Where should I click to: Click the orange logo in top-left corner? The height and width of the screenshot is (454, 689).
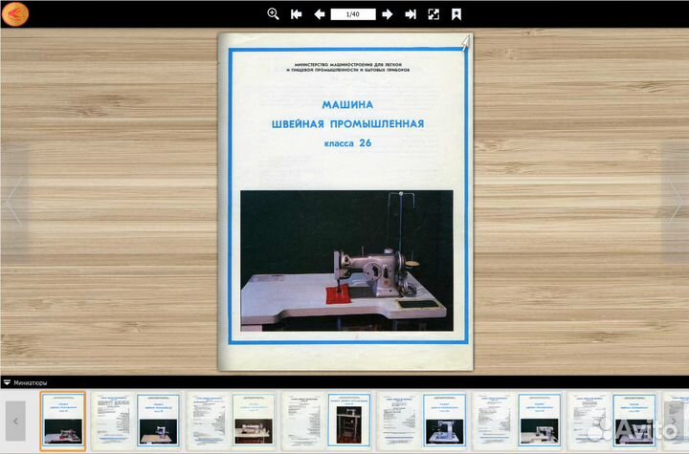click(x=16, y=14)
